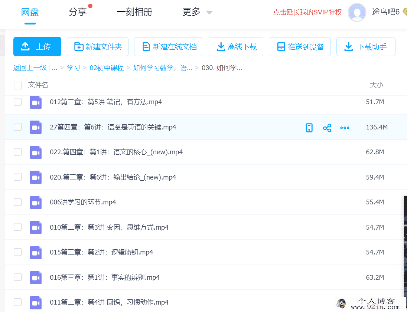Image resolution: width=407 pixels, height=312 pixels.
Task: Check the box for 011第二章 回锅，习惯动作
Action: (x=18, y=302)
